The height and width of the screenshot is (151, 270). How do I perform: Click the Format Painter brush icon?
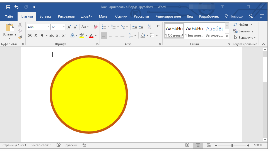tap(20, 37)
